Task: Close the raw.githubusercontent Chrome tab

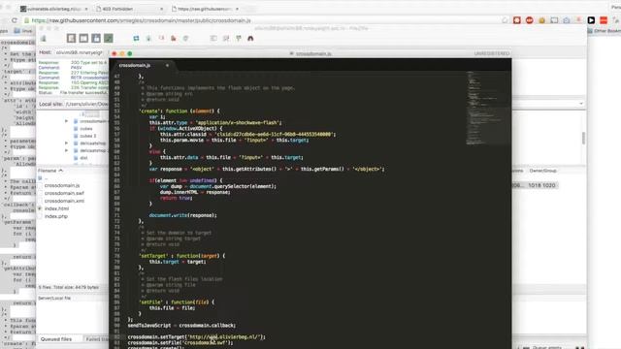Action: (x=237, y=9)
